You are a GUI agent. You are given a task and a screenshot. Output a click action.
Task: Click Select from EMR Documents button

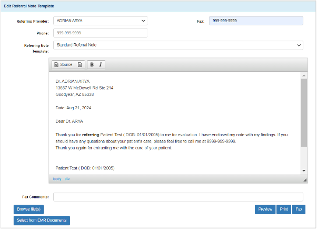pyautogui.click(x=43, y=221)
